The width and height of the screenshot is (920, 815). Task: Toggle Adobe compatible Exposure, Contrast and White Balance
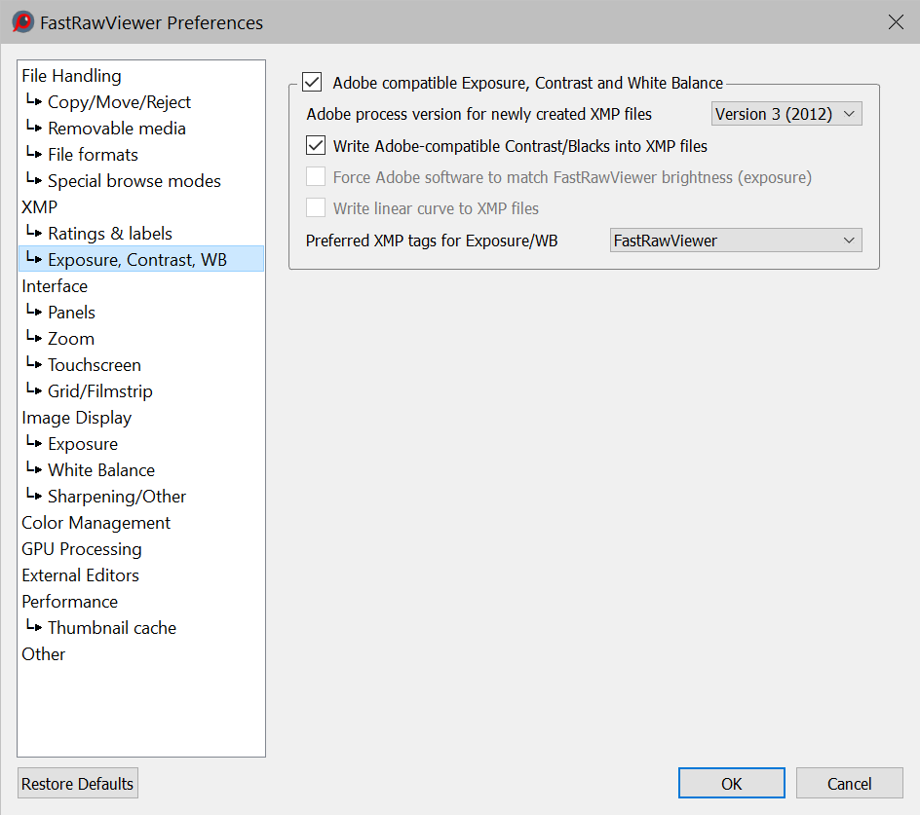[312, 83]
